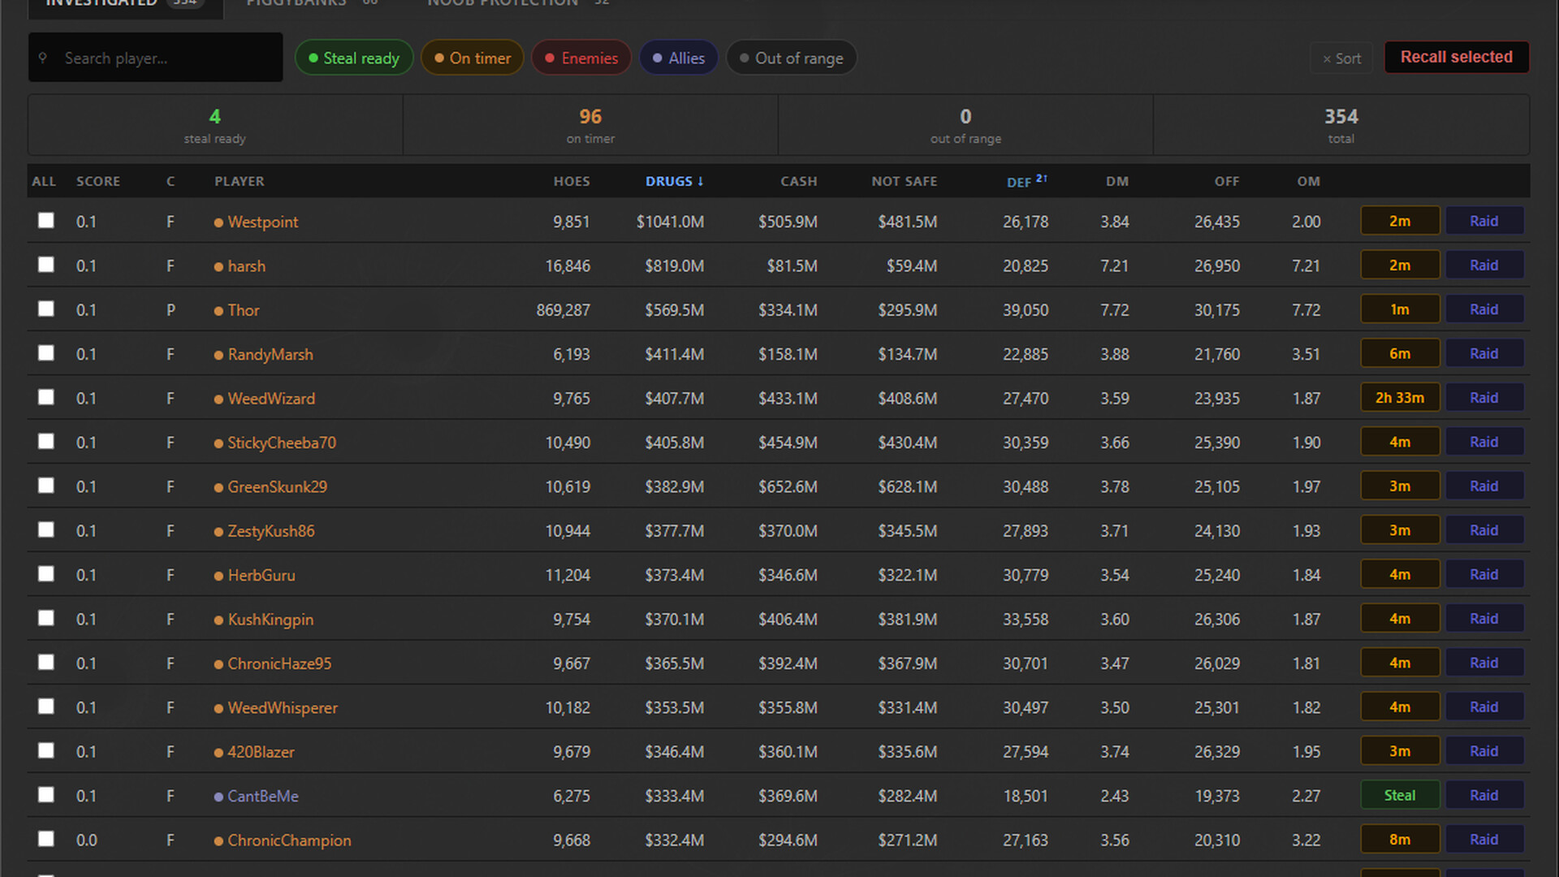Toggle the On timer filter
The height and width of the screenshot is (877, 1559).
click(x=473, y=58)
